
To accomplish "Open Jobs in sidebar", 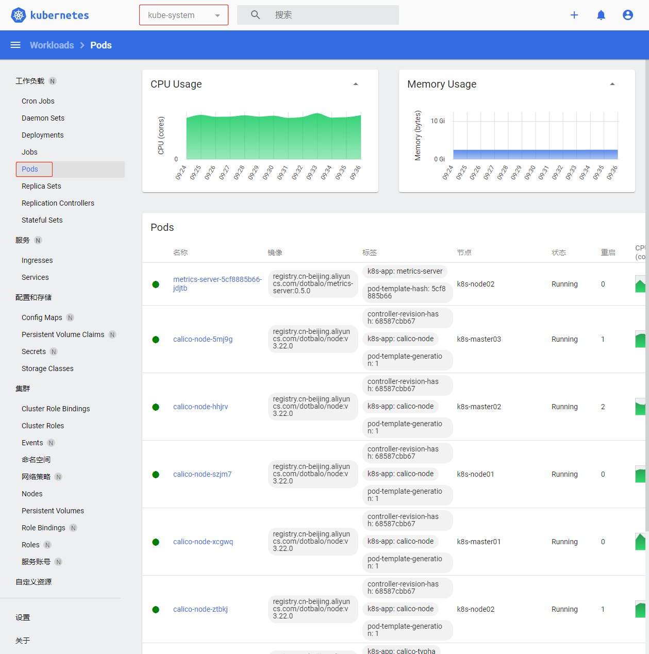I will 29,152.
